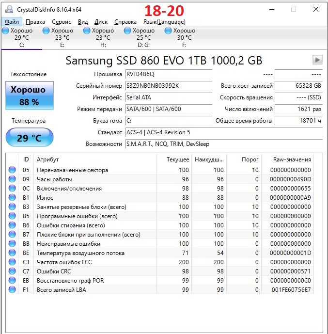Open the Язык(Language) menu
The height and width of the screenshot is (334, 328).
(164, 22)
